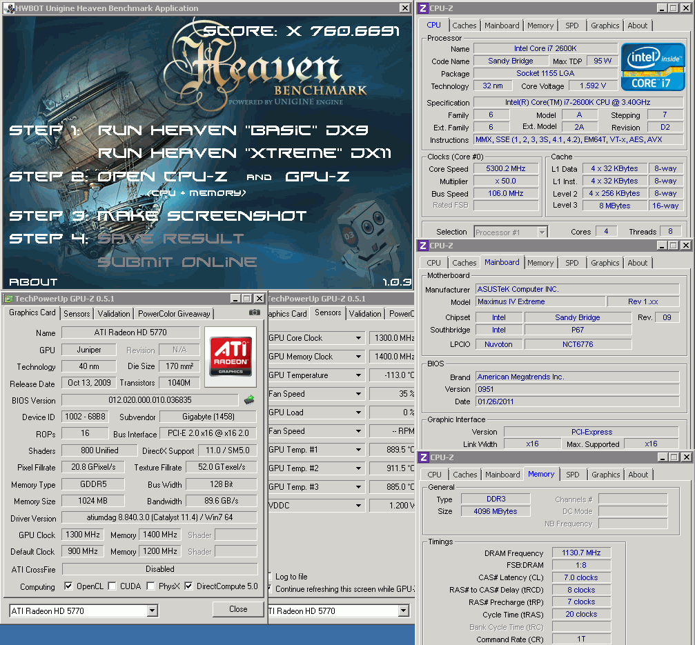Open the About tab in top CPU-Z window
Screen dimensions: 695x645
[x=638, y=26]
